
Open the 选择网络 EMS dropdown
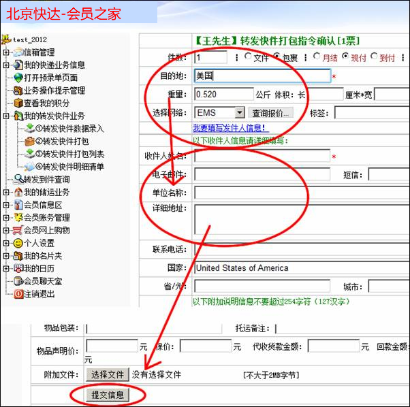pos(240,112)
